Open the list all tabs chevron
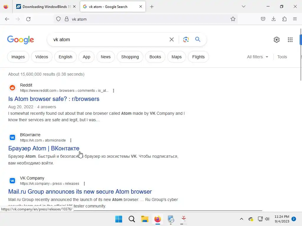The image size is (302, 226). [243, 6]
